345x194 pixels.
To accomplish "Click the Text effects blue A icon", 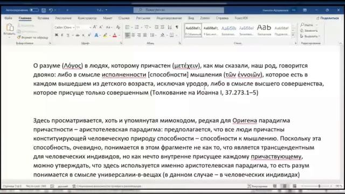I will point(96,35).
